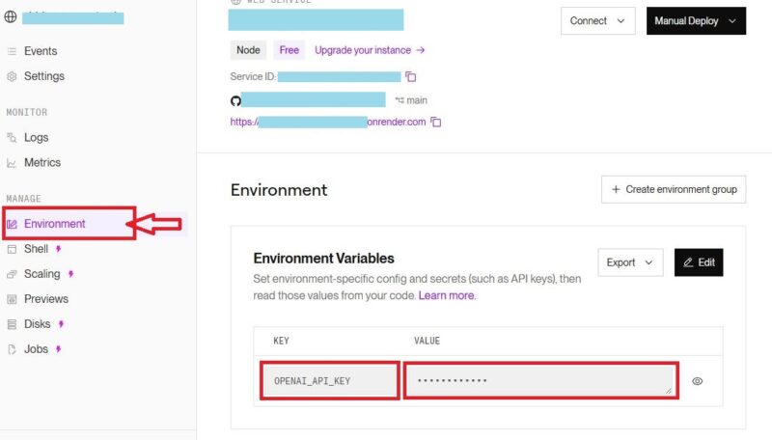Click the copy icon beside the onrender.com URL

[x=435, y=123]
